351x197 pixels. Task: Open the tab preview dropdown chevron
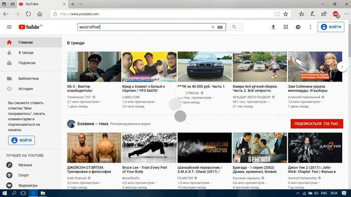pyautogui.click(x=81, y=4)
